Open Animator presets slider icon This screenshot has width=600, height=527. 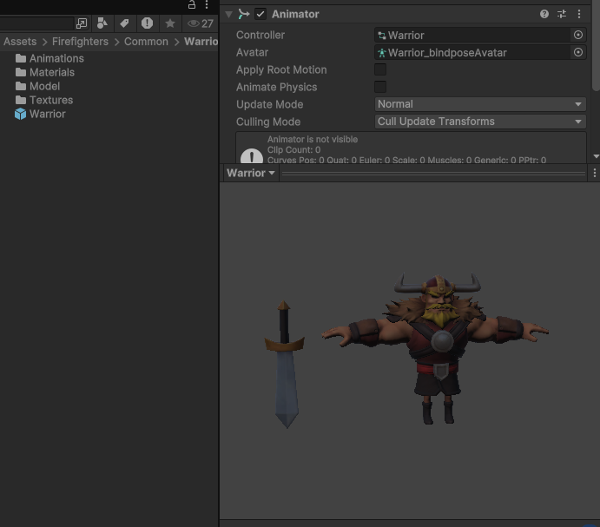562,14
